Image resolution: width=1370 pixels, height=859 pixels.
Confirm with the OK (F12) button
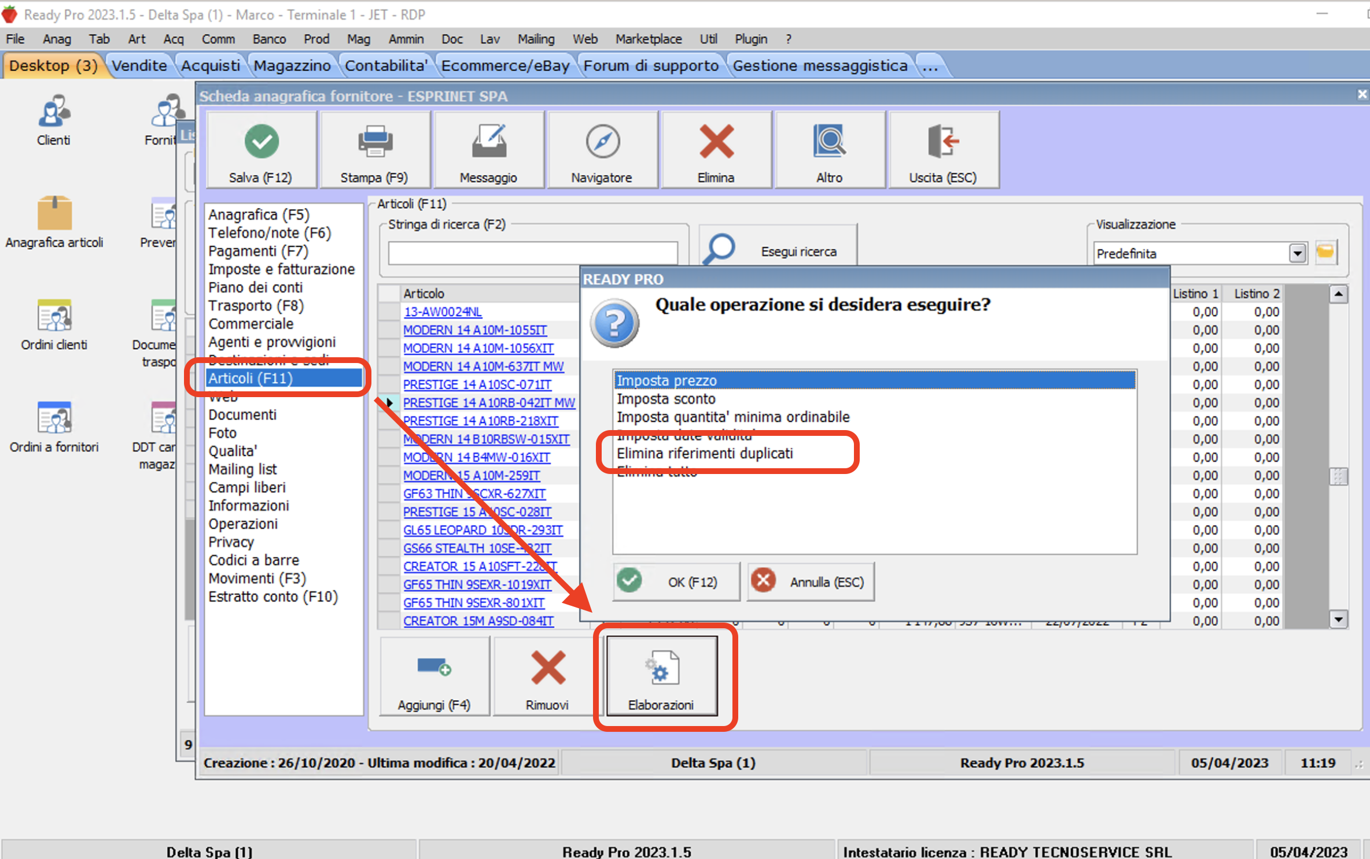click(x=676, y=582)
